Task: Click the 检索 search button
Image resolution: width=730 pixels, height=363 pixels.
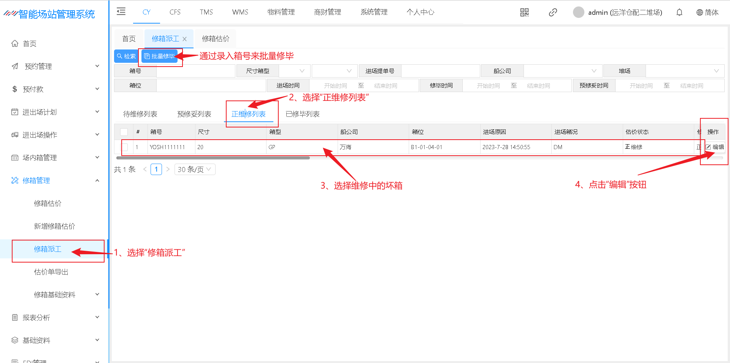Action: coord(126,56)
